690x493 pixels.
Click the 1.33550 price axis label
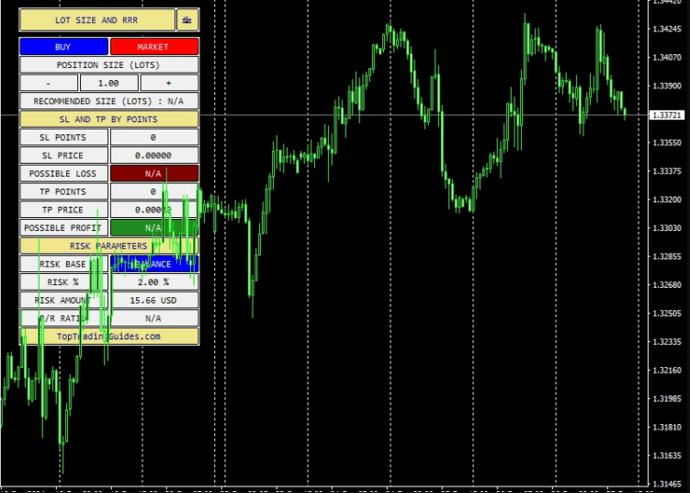[x=667, y=143]
